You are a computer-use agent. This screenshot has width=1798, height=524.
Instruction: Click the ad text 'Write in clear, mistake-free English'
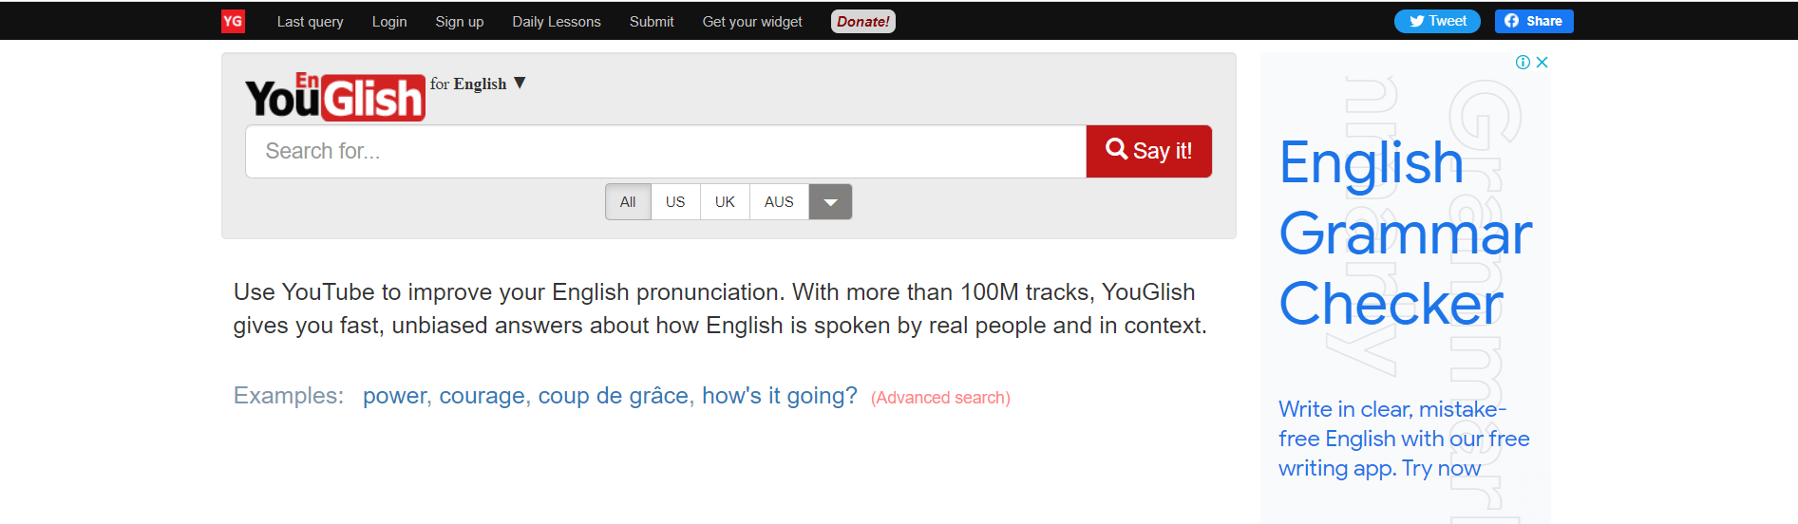pos(1404,439)
